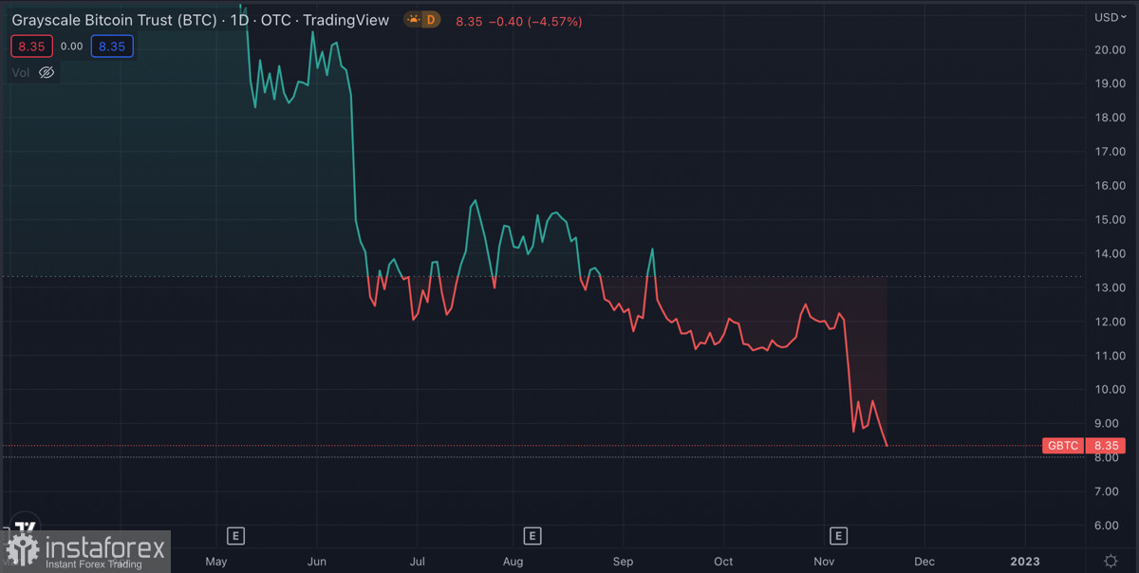Viewport: 1139px width, 573px height.
Task: Click the Jun label on time axis
Action: (x=317, y=562)
